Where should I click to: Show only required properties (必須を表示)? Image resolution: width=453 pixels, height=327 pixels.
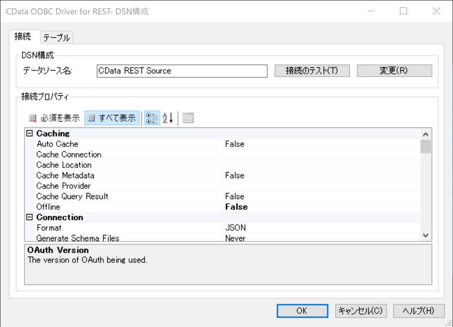[x=54, y=118]
